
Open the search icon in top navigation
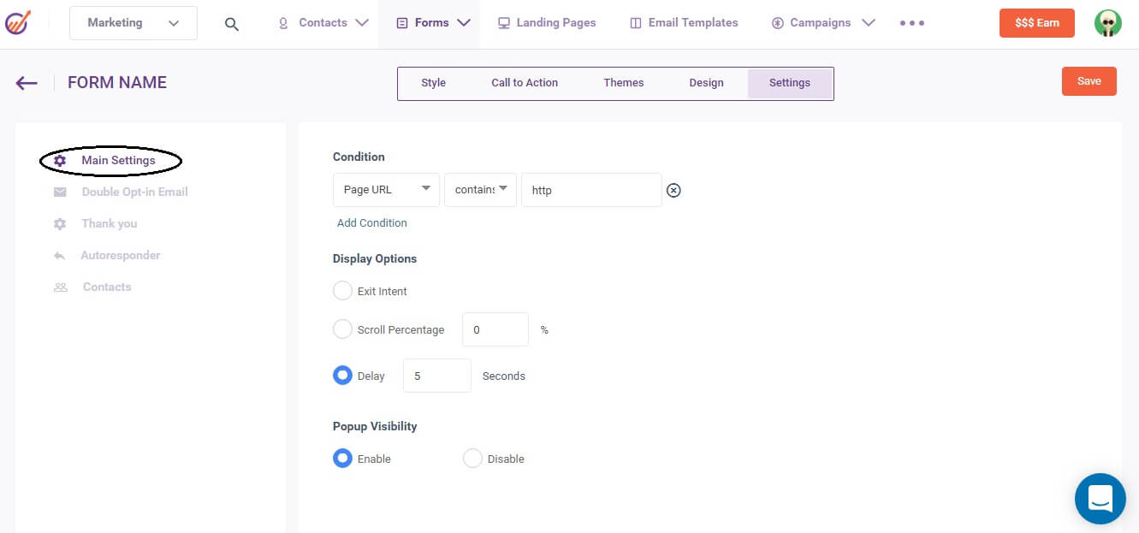pyautogui.click(x=231, y=23)
